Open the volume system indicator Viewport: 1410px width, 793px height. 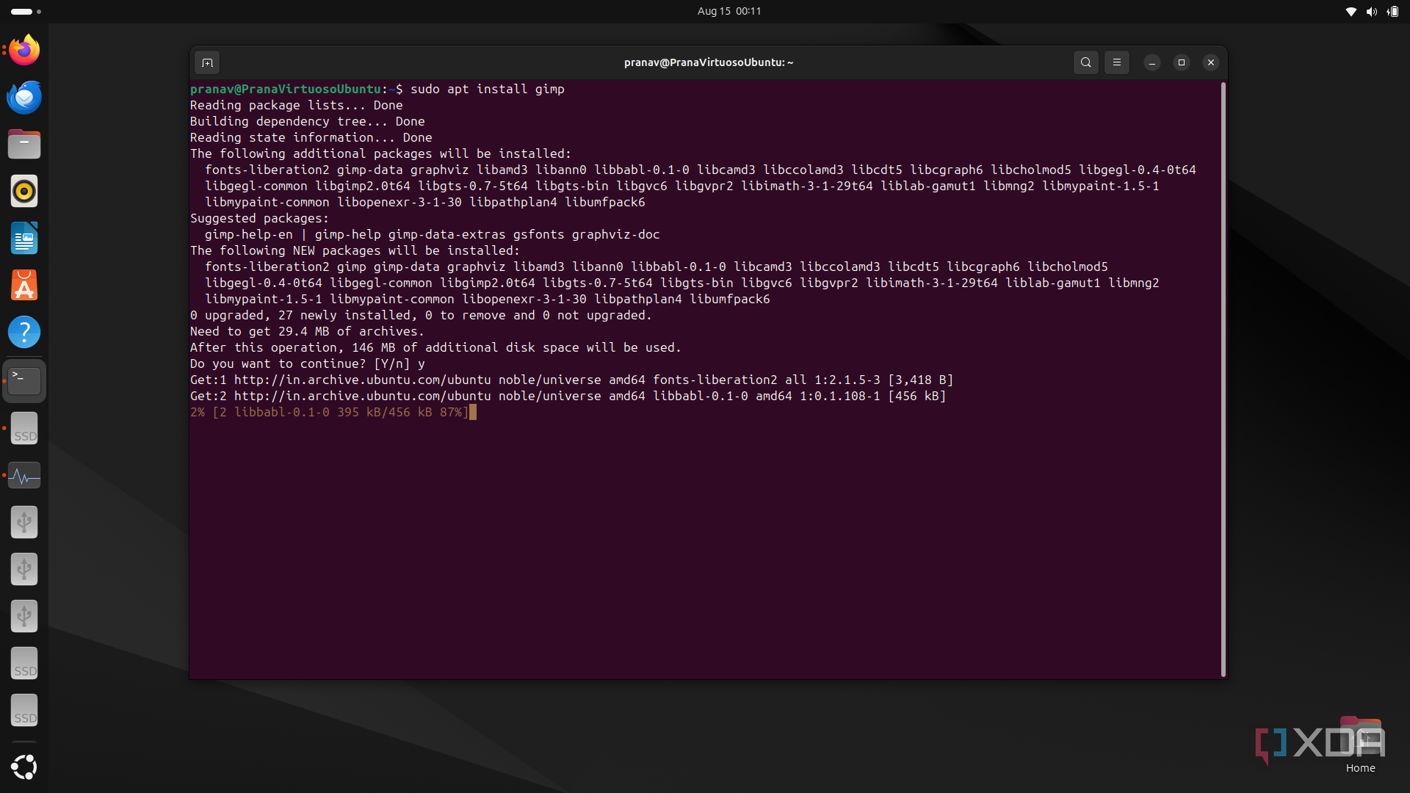pos(1371,12)
